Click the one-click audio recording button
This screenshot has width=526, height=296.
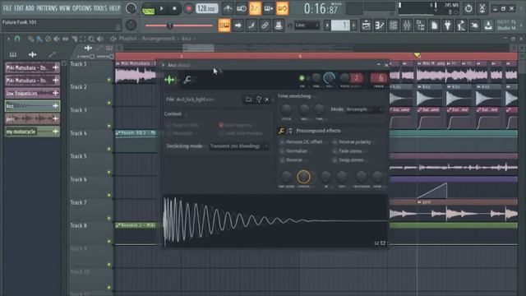pyautogui.click(x=461, y=25)
